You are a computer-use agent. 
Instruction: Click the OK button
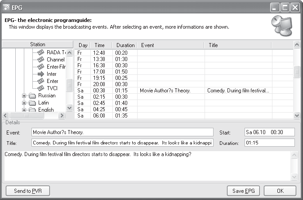[x=280, y=191]
